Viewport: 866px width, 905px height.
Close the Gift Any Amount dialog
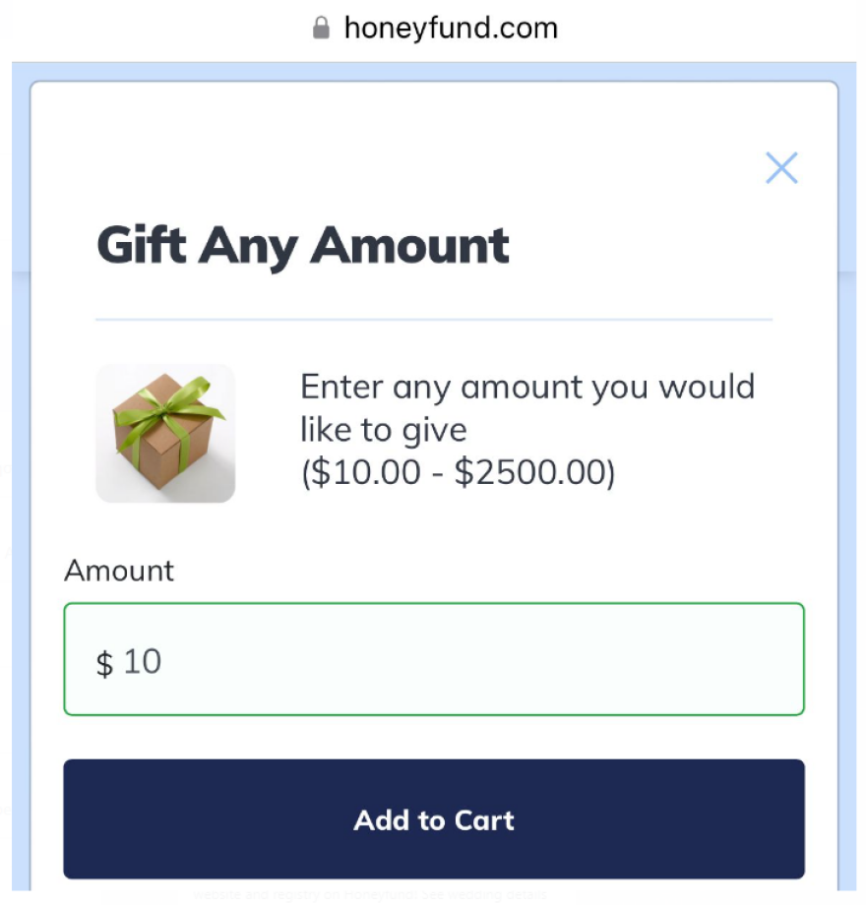click(781, 168)
